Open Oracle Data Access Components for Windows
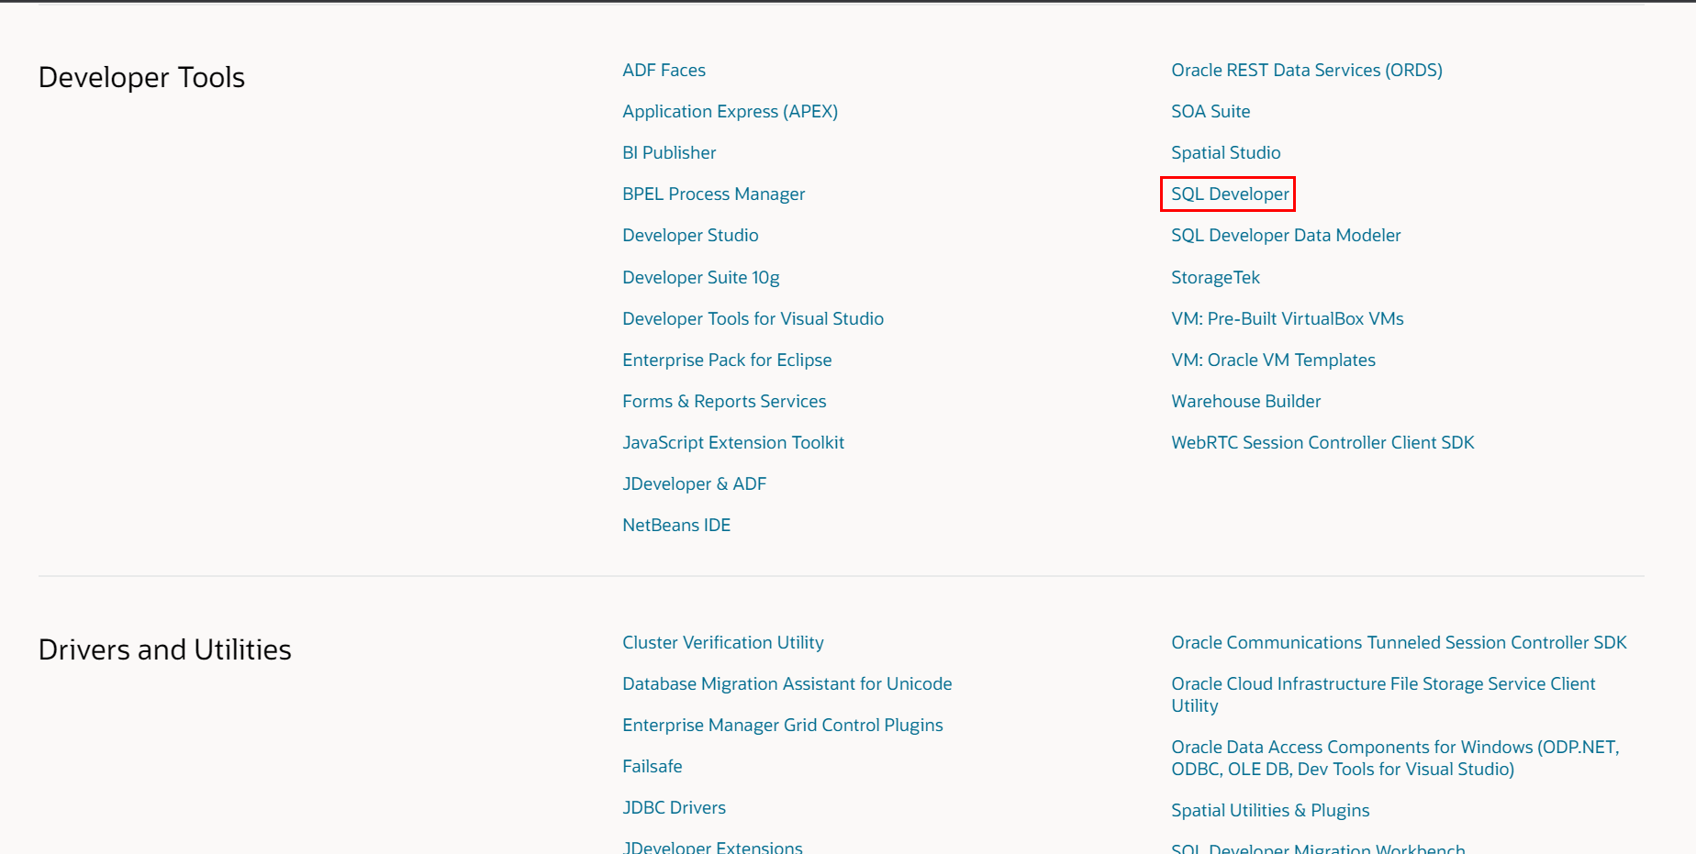1696x854 pixels. coord(1395,759)
